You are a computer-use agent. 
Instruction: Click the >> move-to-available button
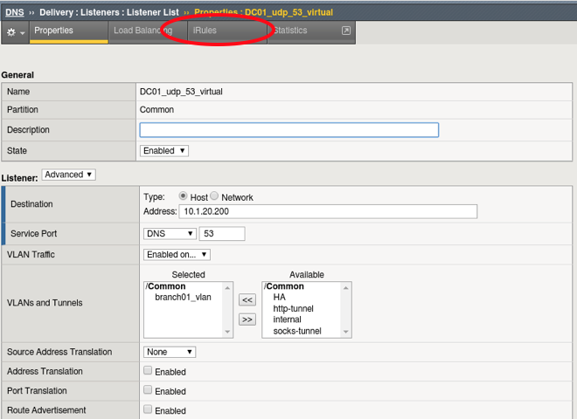(247, 319)
